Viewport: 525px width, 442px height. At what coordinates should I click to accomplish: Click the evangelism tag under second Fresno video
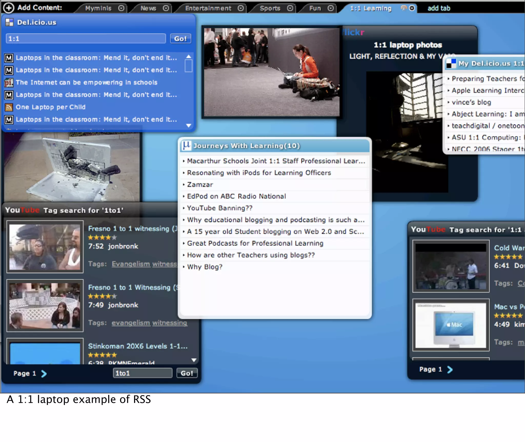[x=131, y=323]
